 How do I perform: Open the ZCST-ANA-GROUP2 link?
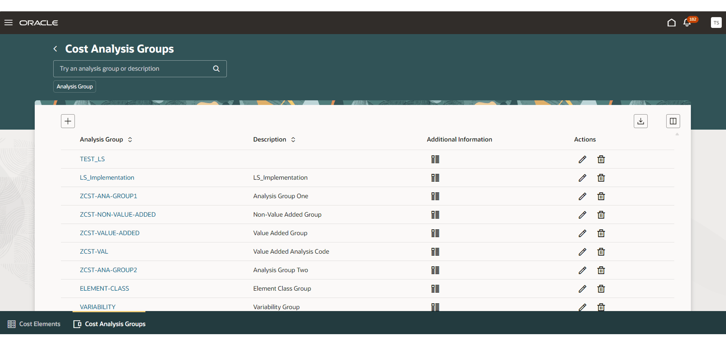point(108,270)
